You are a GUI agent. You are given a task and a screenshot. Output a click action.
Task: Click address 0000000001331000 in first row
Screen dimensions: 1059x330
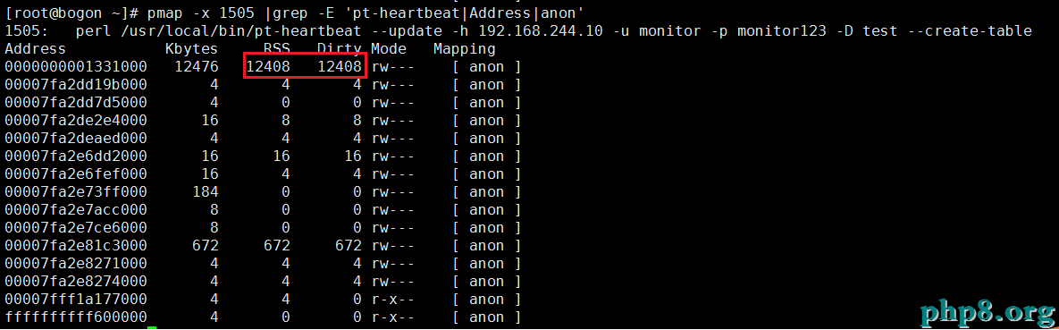(x=76, y=67)
